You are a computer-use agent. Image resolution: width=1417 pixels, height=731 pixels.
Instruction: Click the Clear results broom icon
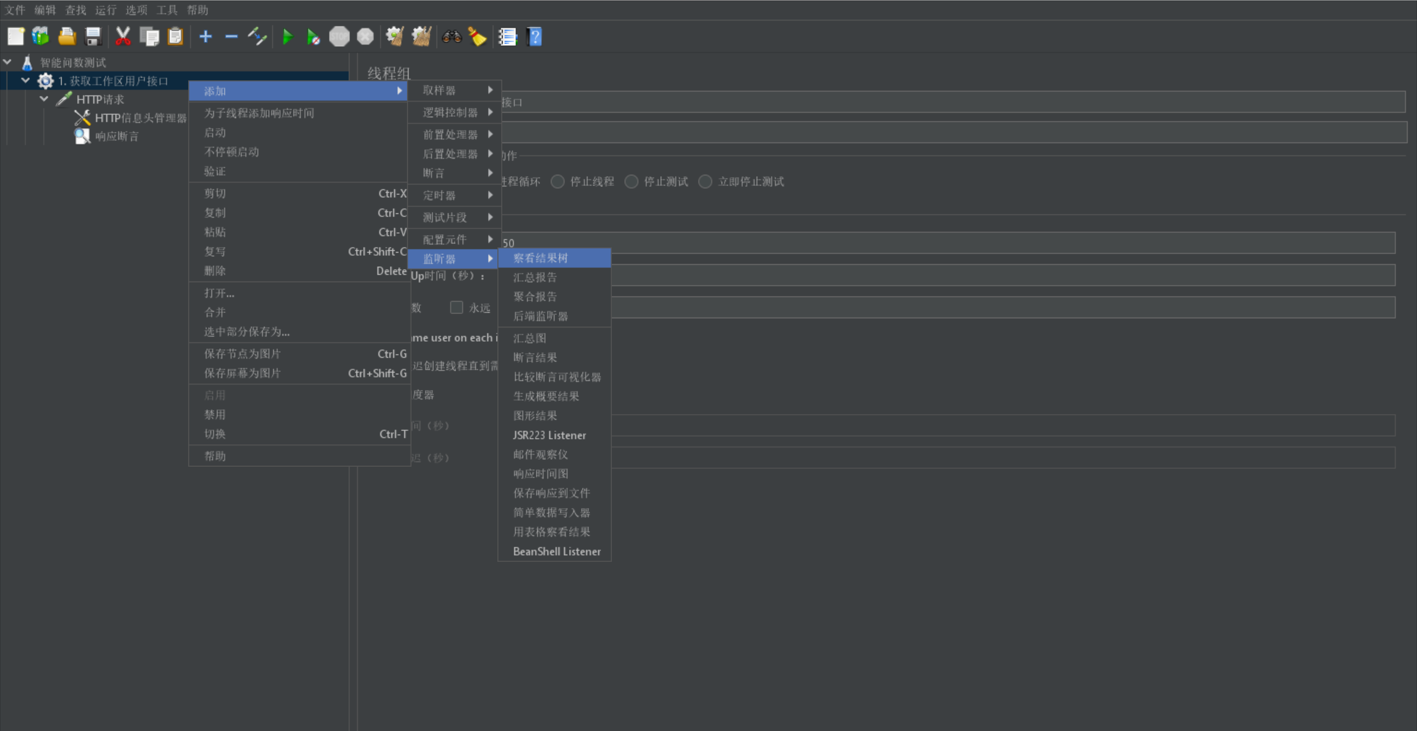click(x=395, y=36)
